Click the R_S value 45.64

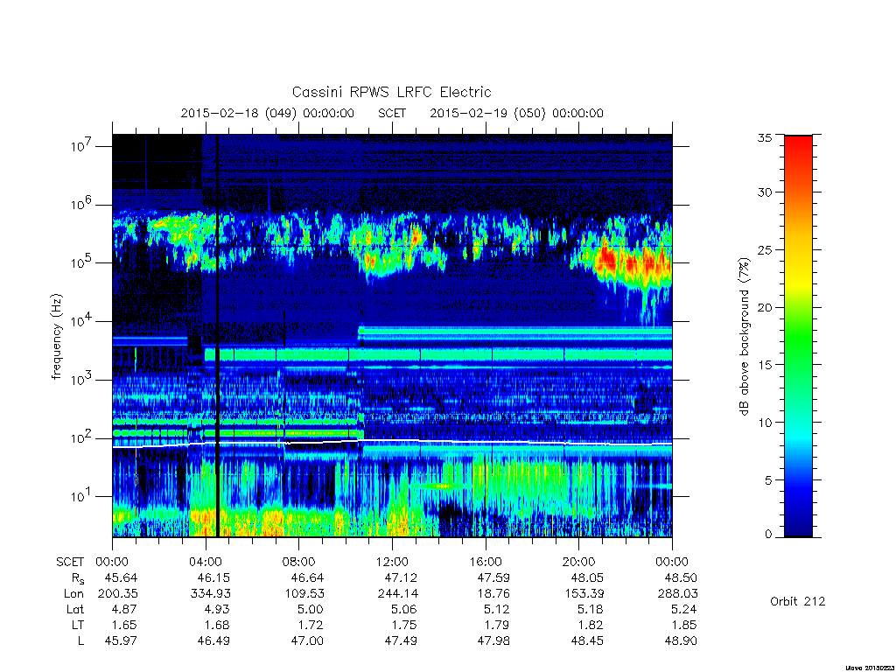[x=121, y=577]
